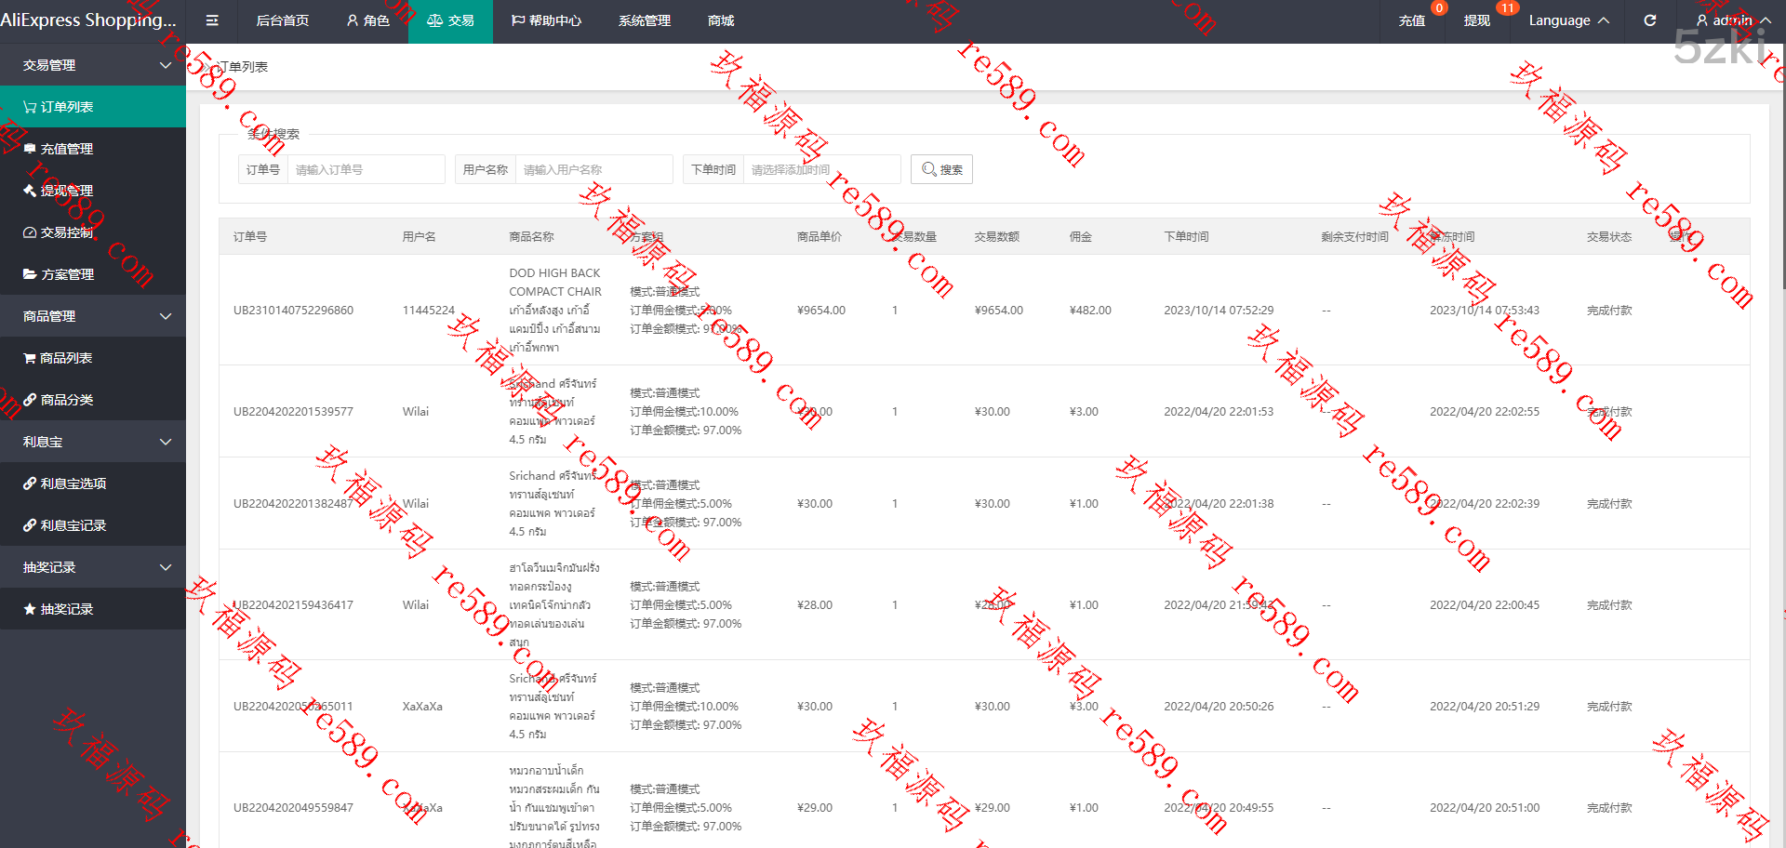Image resolution: width=1786 pixels, height=848 pixels.
Task: Switch to 系统管理 top menu
Action: click(x=644, y=20)
